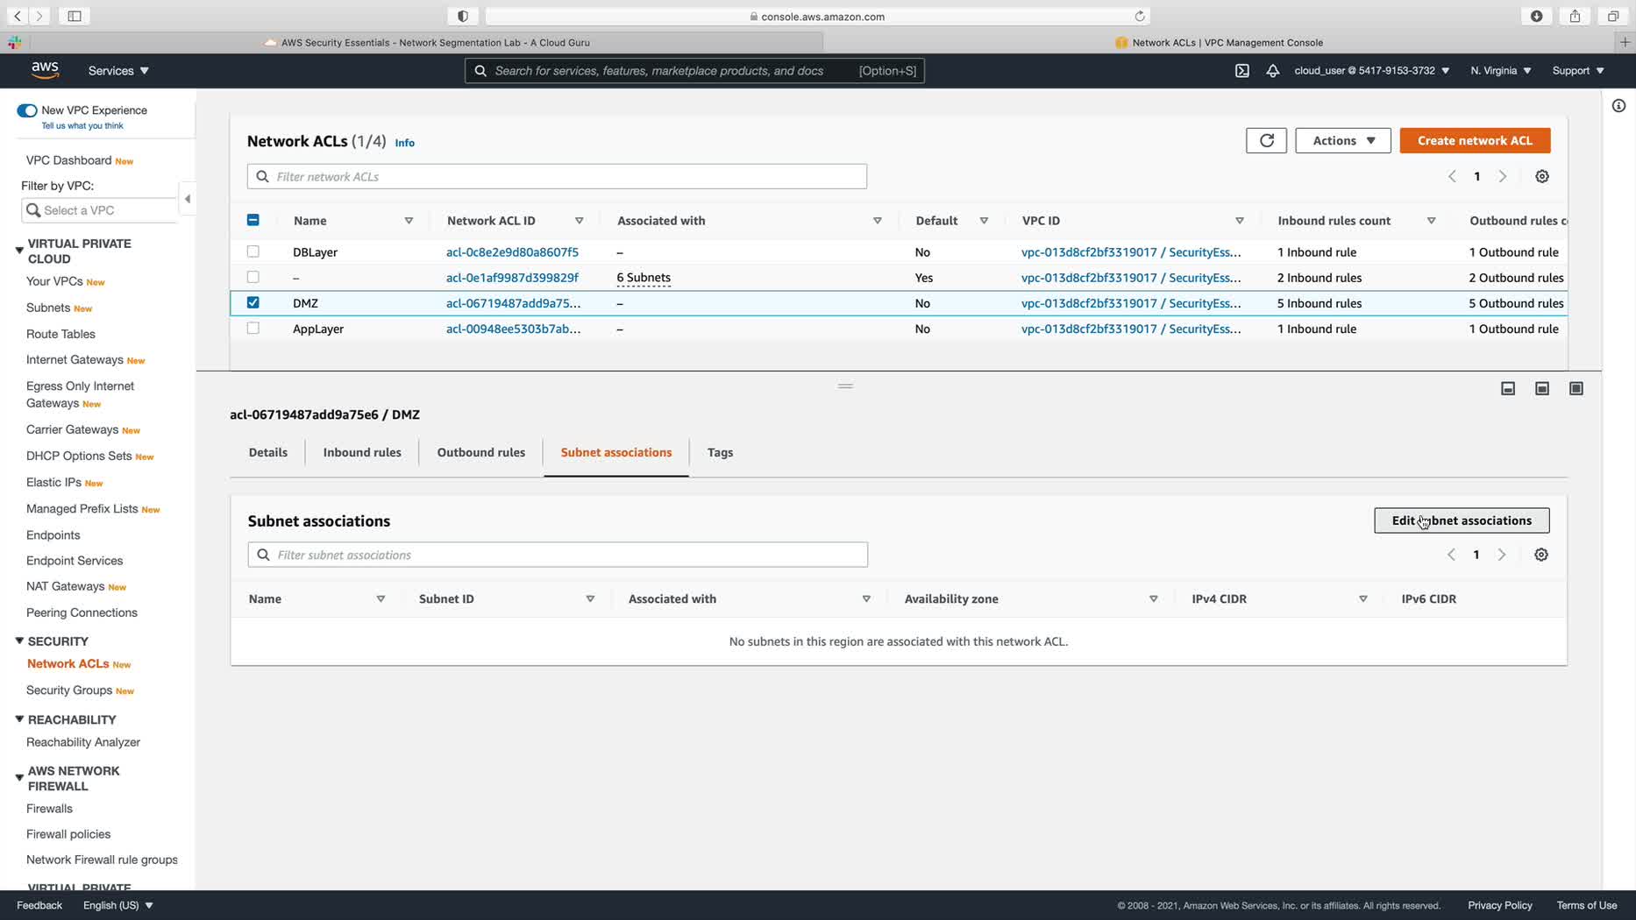1636x920 pixels.
Task: Click the info circle icon at right edge
Action: (1618, 106)
